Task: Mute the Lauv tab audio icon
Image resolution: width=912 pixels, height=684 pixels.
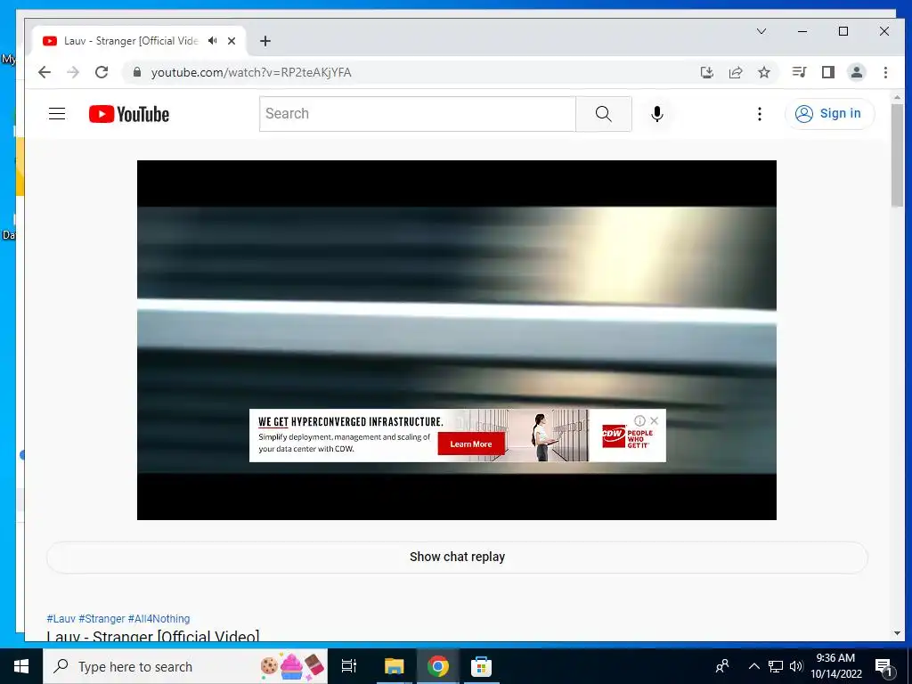Action: (213, 41)
